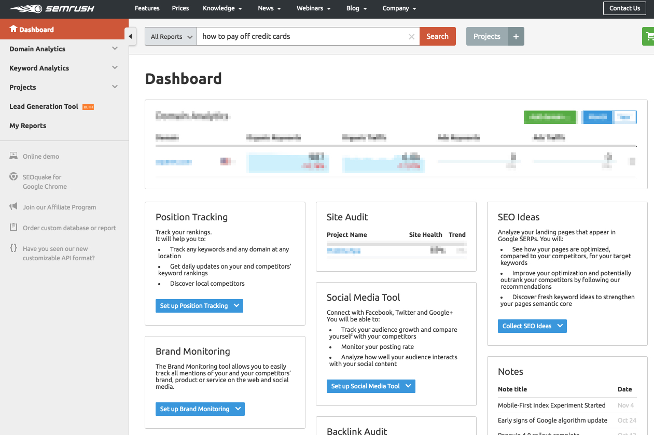Open the All Reports dropdown
This screenshot has height=435, width=654.
(171, 36)
